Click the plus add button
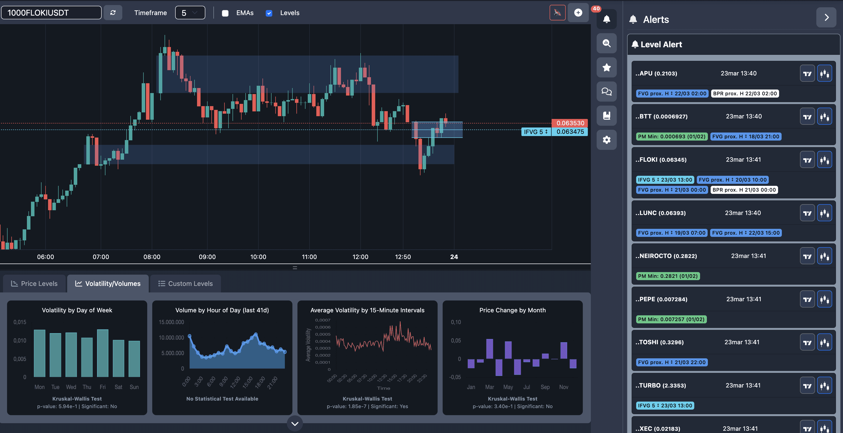This screenshot has height=433, width=843. click(x=578, y=13)
